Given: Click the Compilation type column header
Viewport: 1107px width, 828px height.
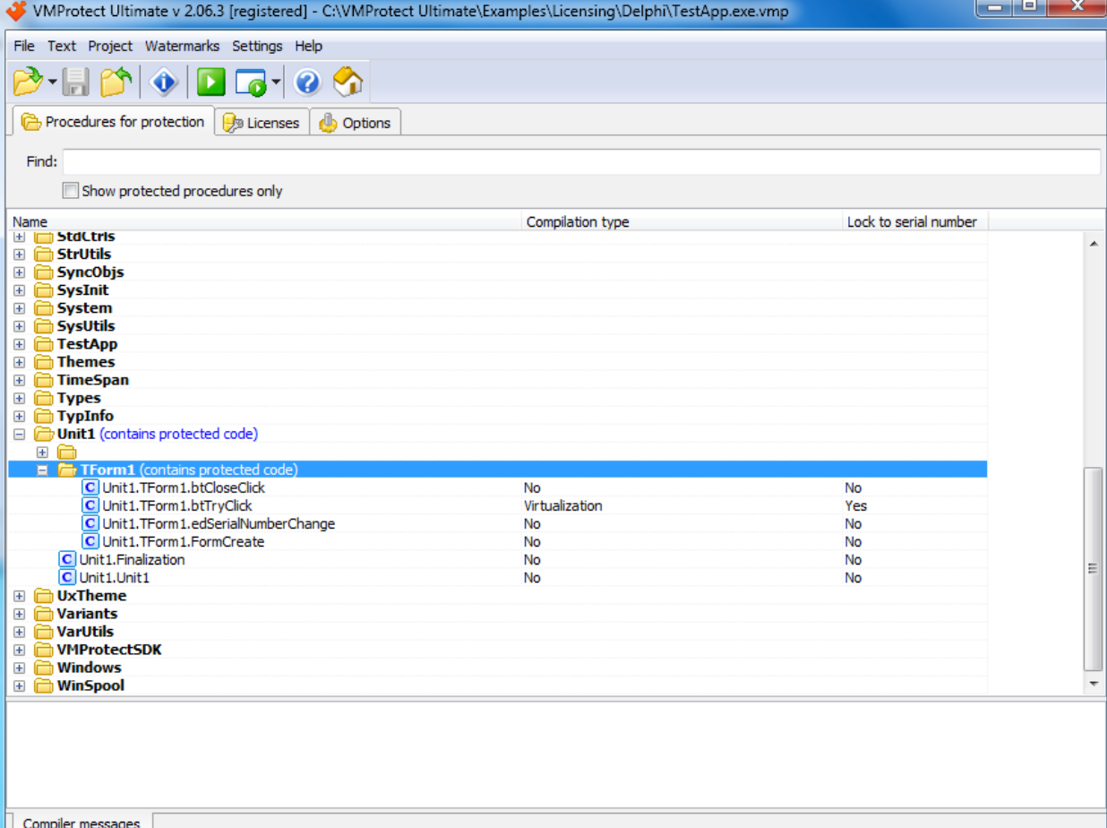Looking at the screenshot, I should point(682,221).
